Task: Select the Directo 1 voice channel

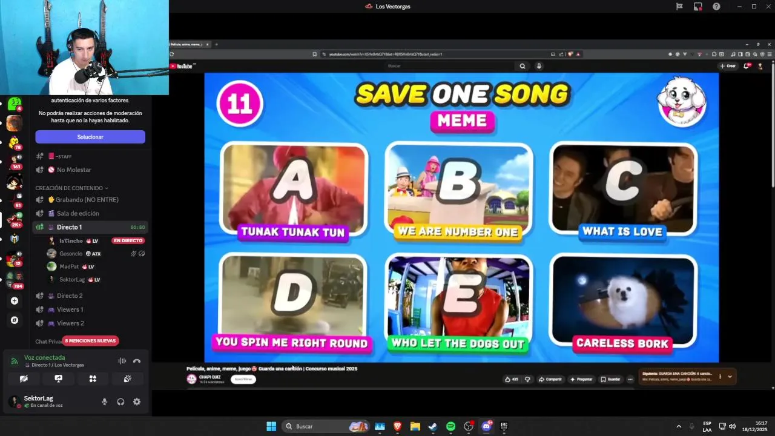Action: 90,227
